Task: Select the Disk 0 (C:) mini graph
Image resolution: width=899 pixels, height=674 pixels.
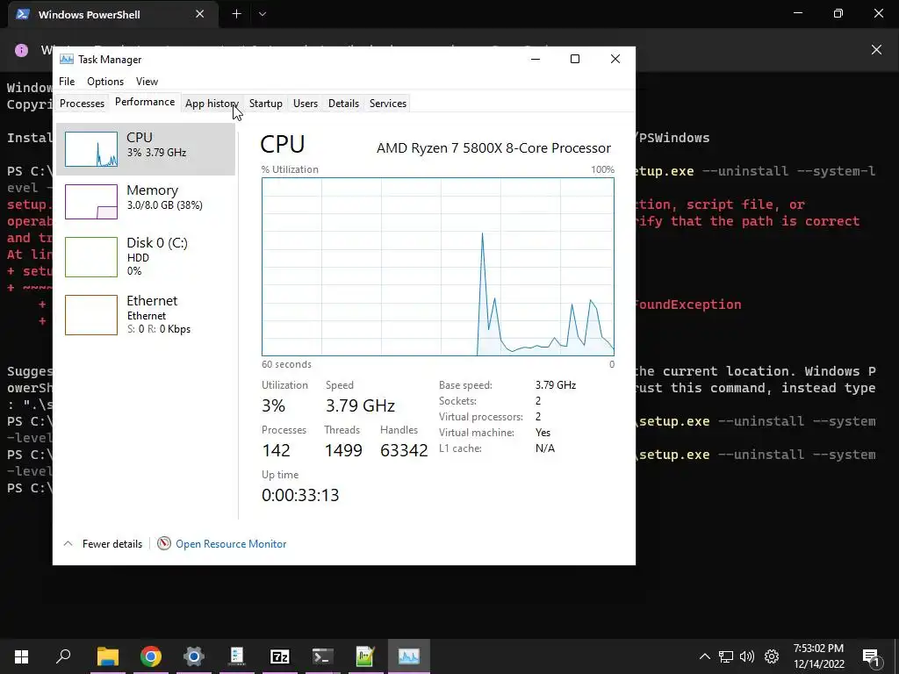Action: click(x=91, y=257)
